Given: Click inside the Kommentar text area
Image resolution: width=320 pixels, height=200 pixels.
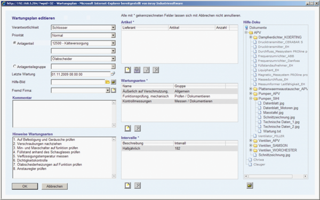Looking at the screenshot, I should 62,114.
